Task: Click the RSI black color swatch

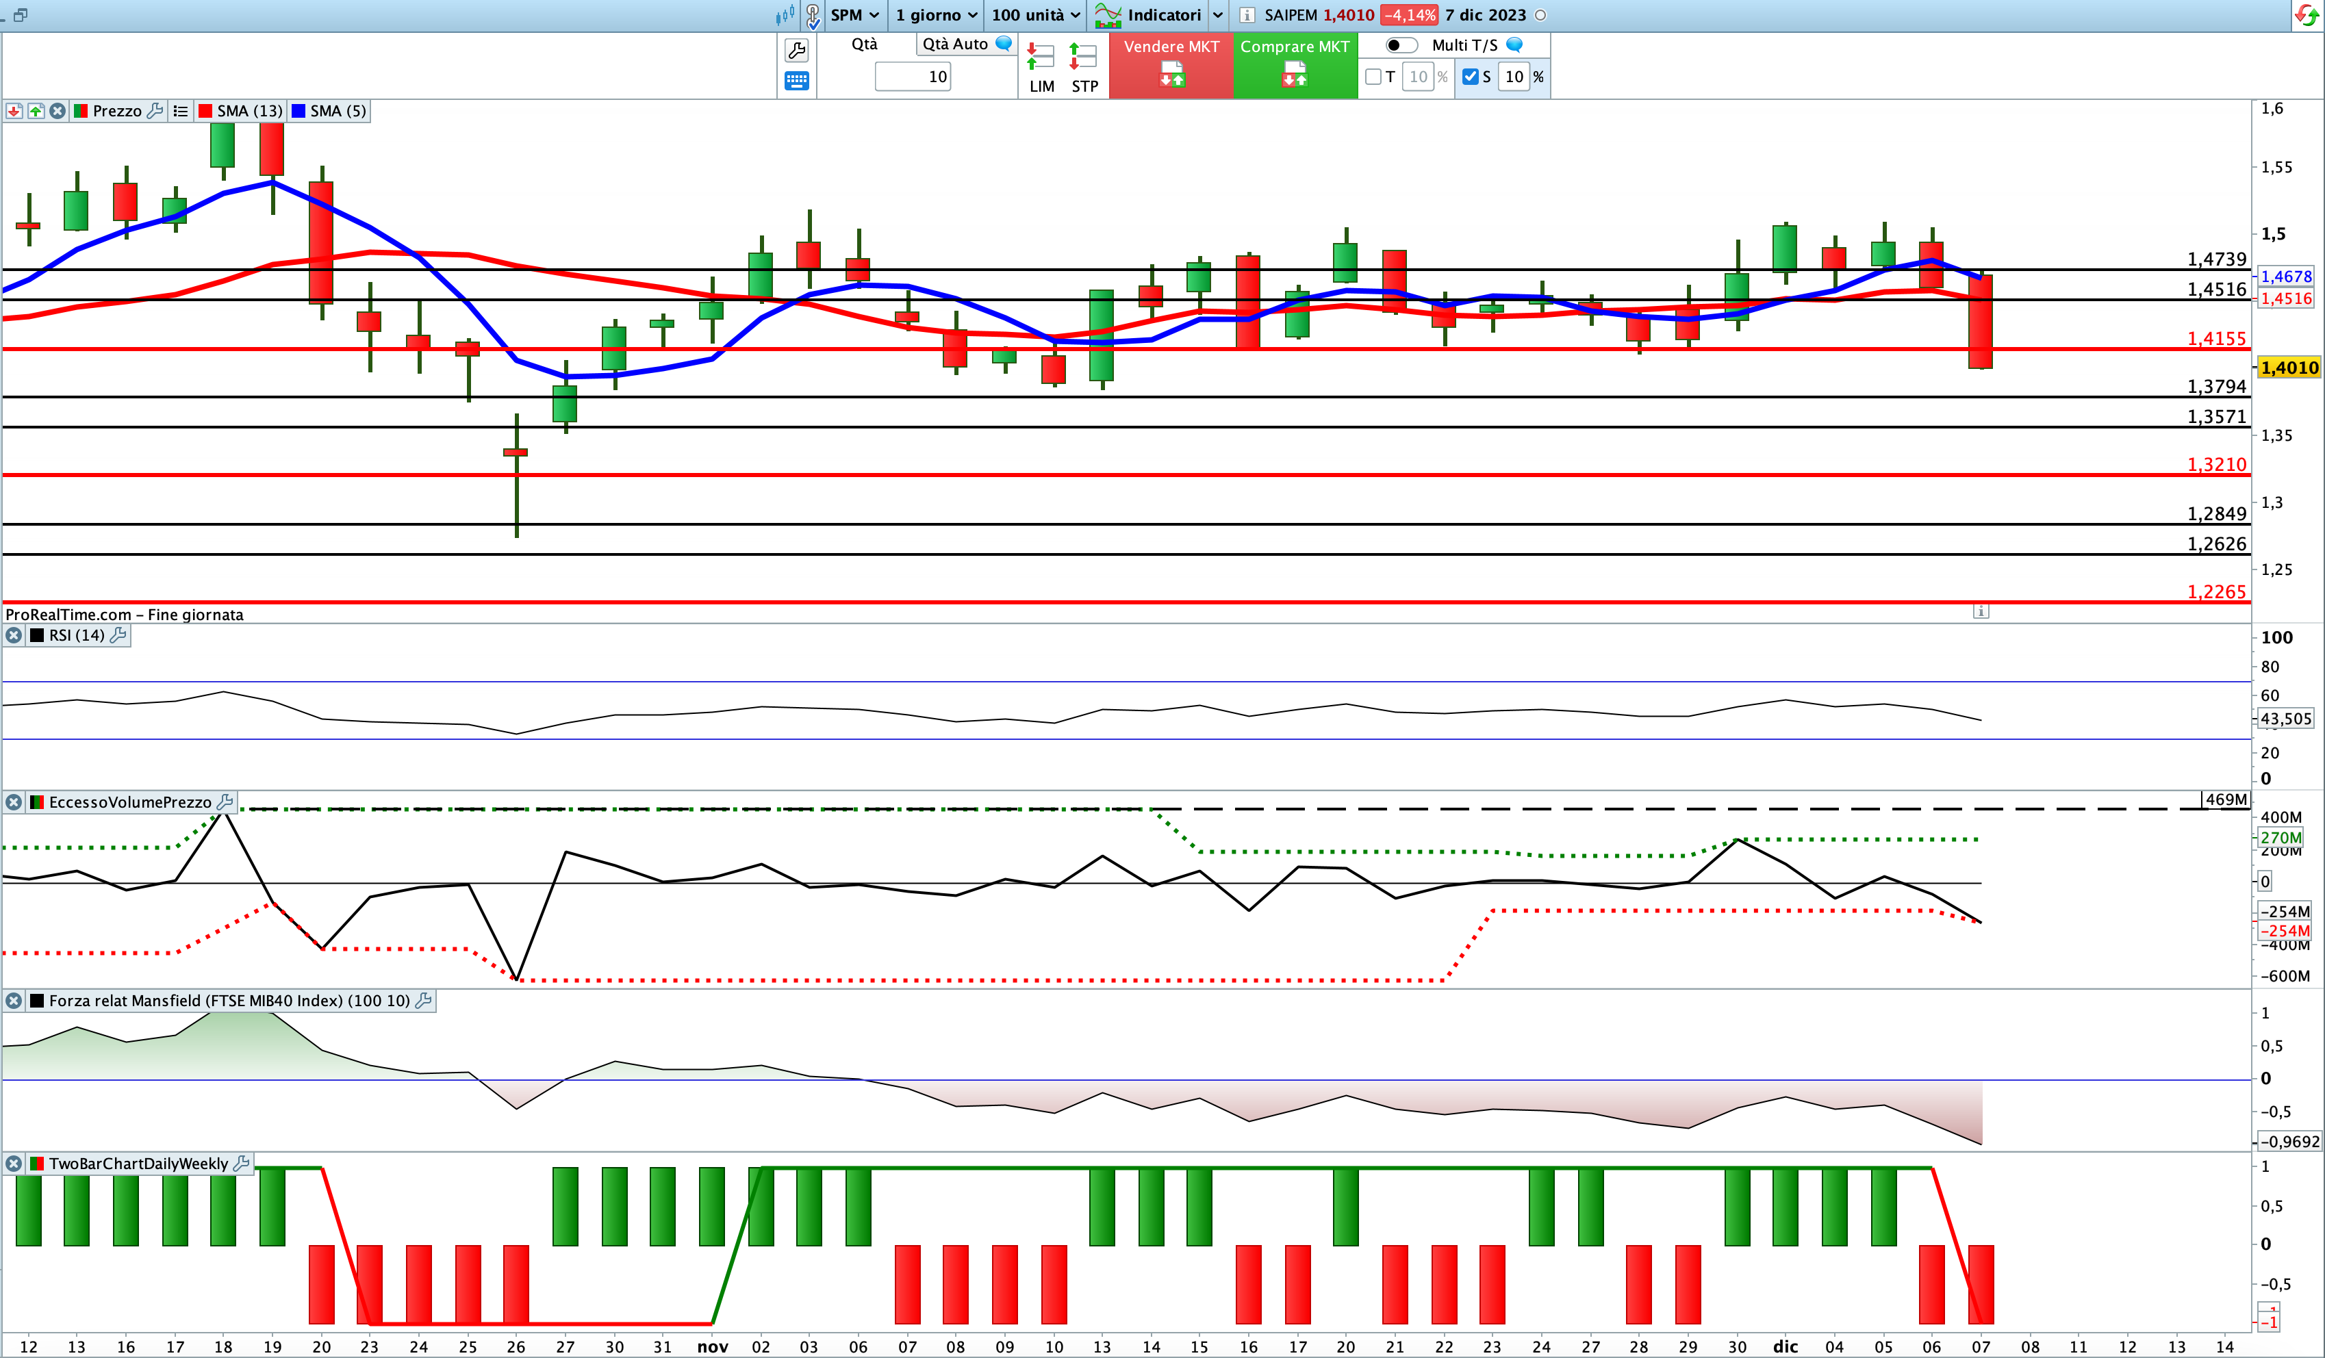Action: tap(37, 635)
